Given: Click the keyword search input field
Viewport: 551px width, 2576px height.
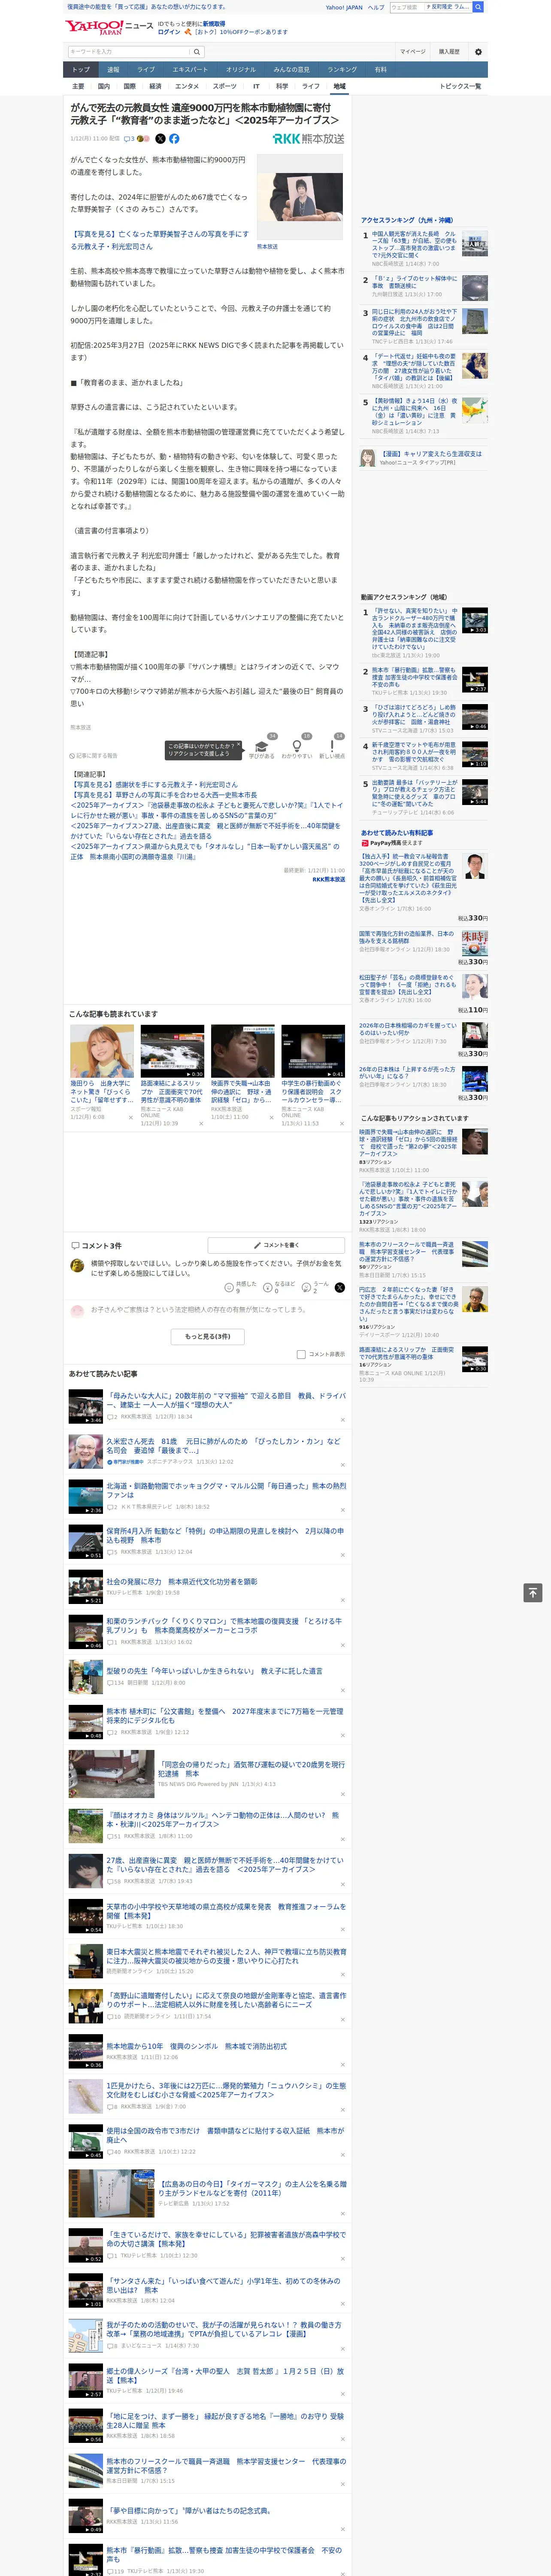Looking at the screenshot, I should pos(129,52).
